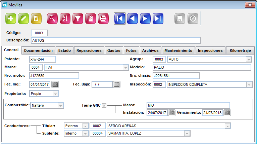The height and width of the screenshot is (144, 257).
Task: Expand the SAMANTHA, LOPEZ driver dropdown
Action: (187, 134)
